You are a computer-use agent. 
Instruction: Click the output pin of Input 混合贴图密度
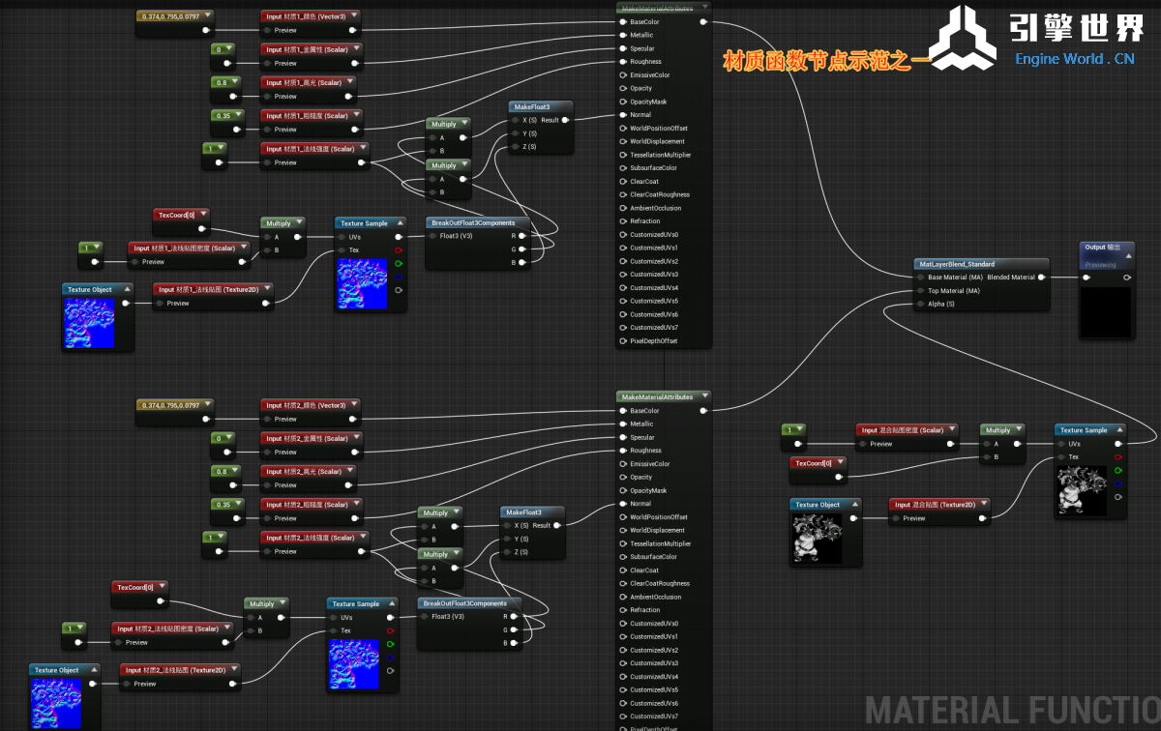pos(951,444)
